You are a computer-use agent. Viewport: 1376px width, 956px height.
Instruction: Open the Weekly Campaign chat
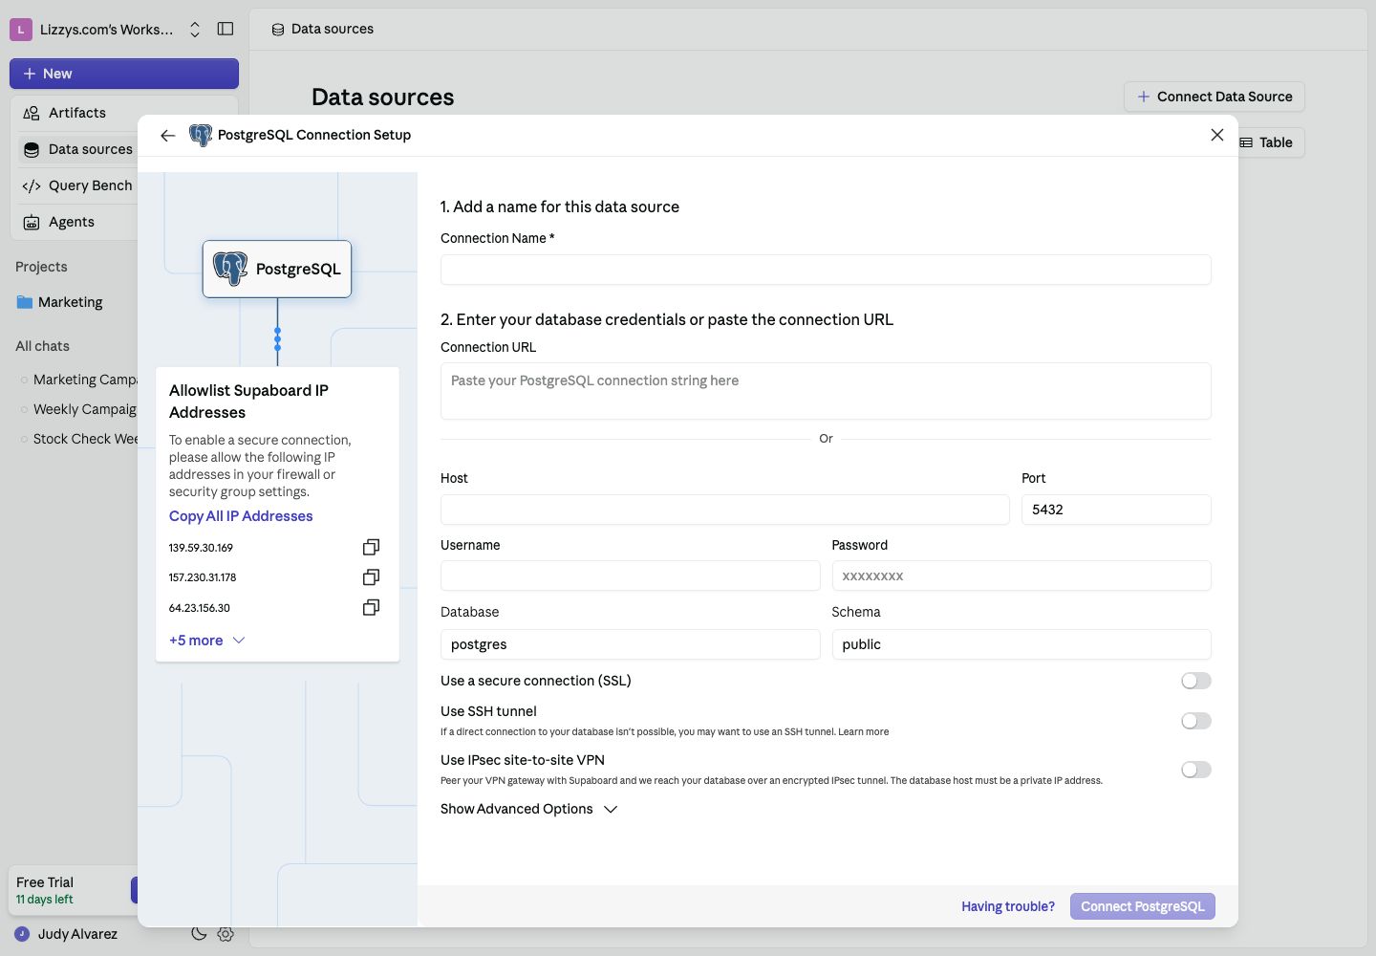coord(84,409)
